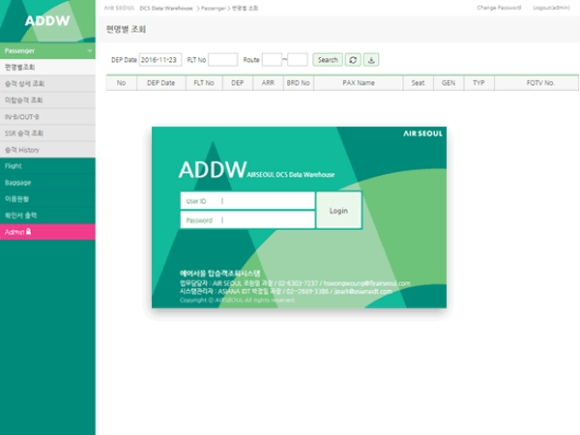Click the ADDW logo in the sidebar
The width and height of the screenshot is (580, 435).
tap(47, 20)
